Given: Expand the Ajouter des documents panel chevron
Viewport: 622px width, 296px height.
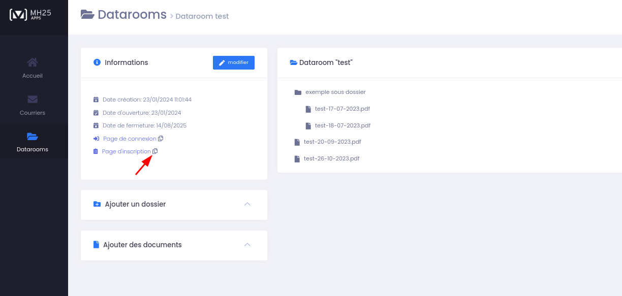Looking at the screenshot, I should (x=247, y=245).
